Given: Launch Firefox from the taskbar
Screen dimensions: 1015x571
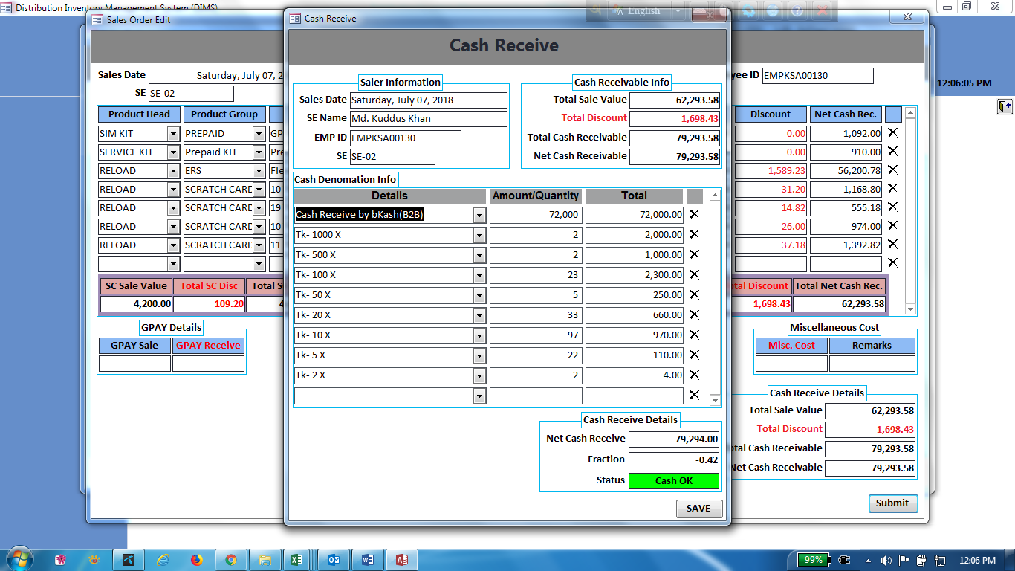Looking at the screenshot, I should tap(197, 560).
